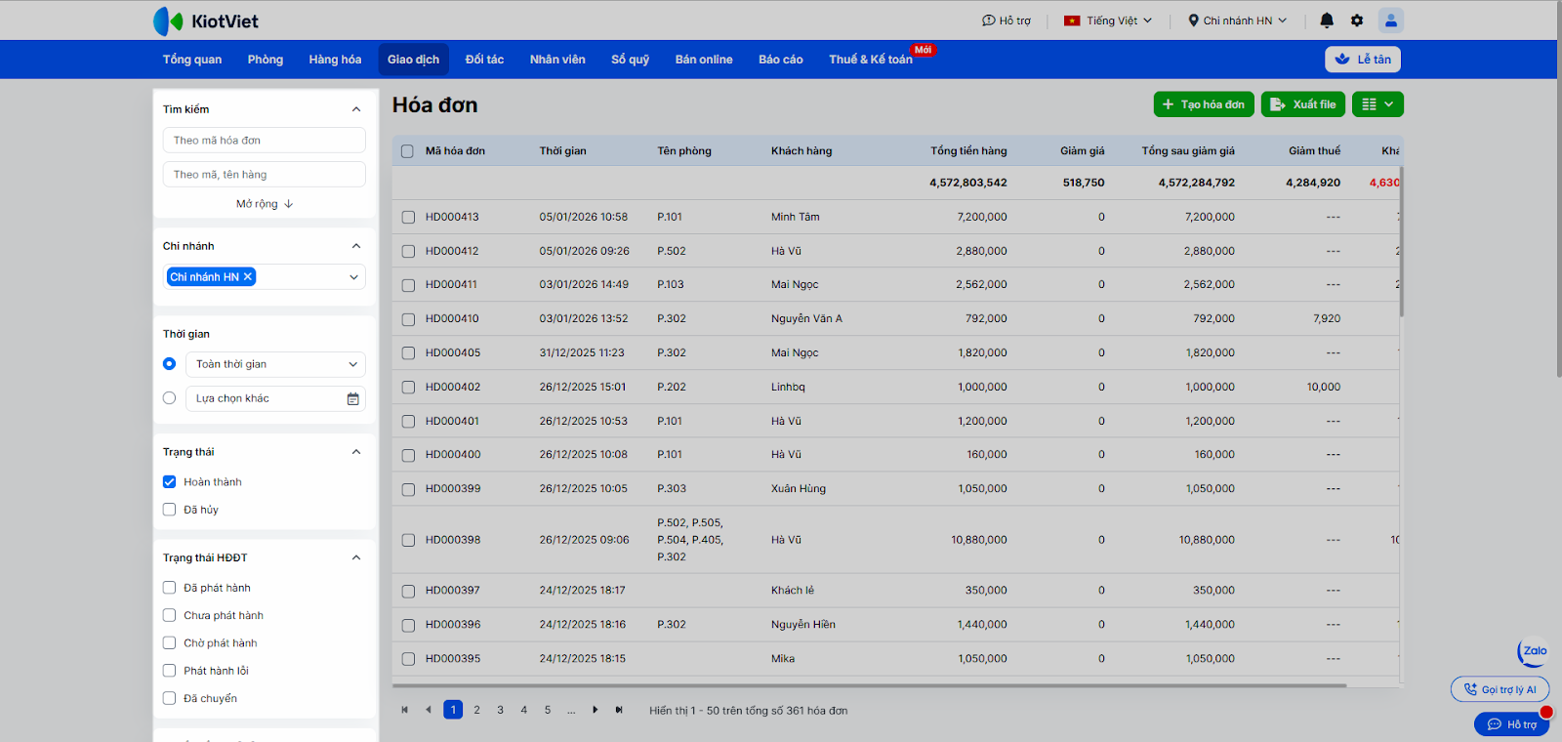Open the Zalo chat icon
The height and width of the screenshot is (742, 1562).
[x=1534, y=651]
